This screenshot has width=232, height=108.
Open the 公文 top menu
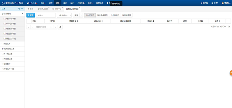coord(65,3)
